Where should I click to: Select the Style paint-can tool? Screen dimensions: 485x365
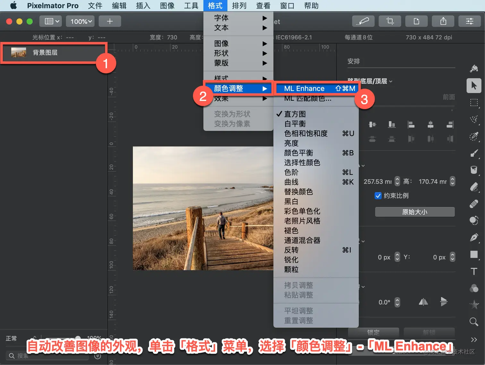474,68
